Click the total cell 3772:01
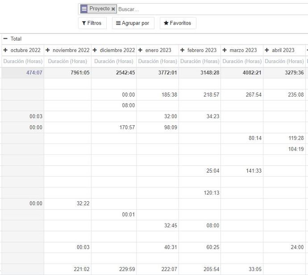 click(158, 73)
